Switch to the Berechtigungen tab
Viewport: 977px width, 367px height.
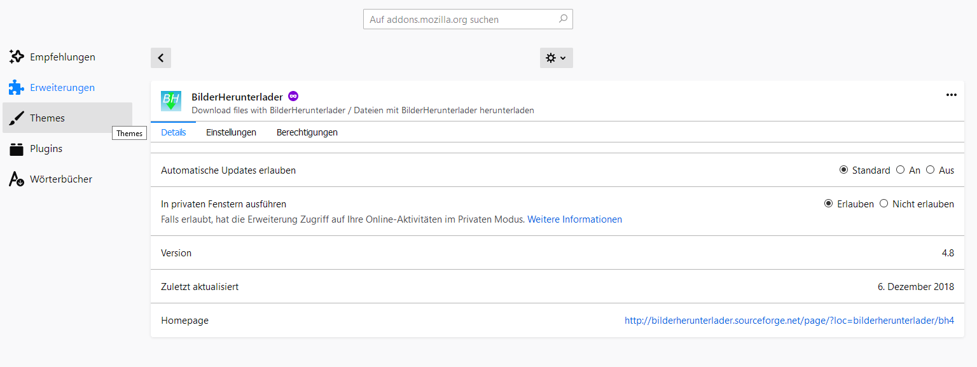(307, 132)
